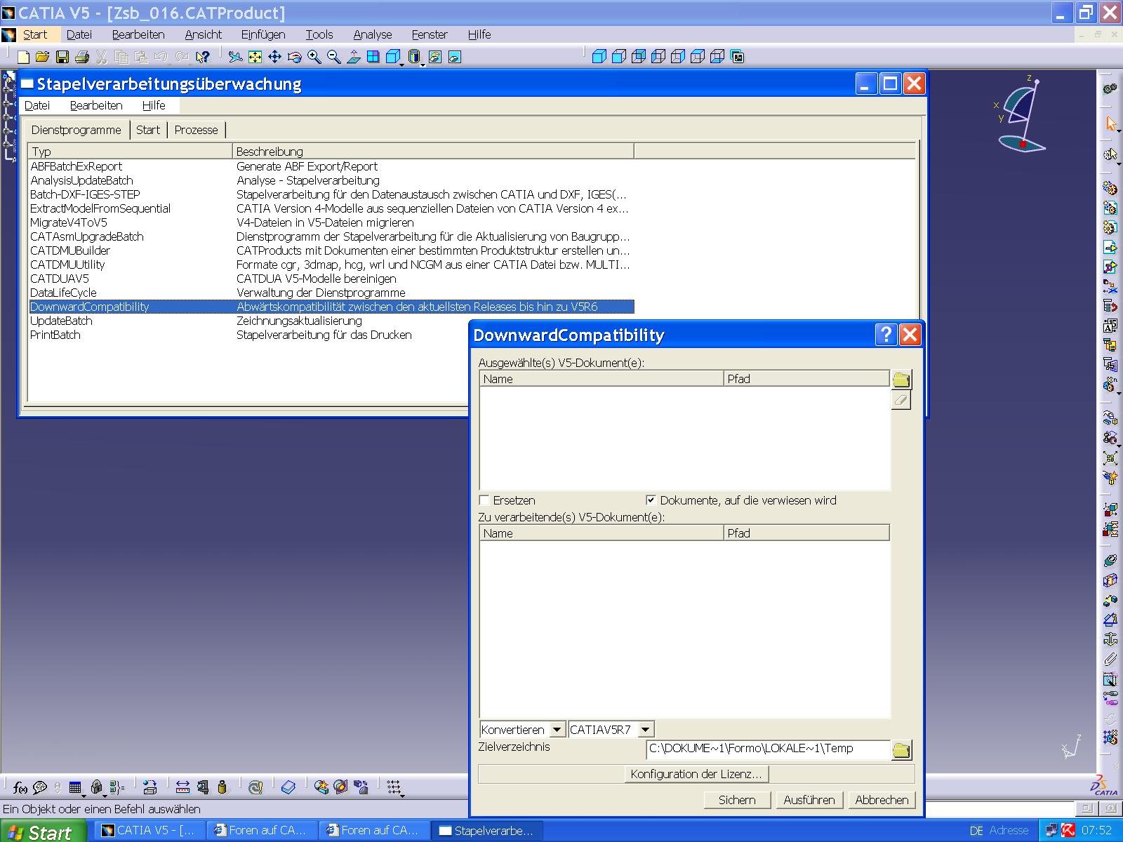The width and height of the screenshot is (1123, 842).
Task: Browse target directory with folder icon
Action: coord(901,750)
